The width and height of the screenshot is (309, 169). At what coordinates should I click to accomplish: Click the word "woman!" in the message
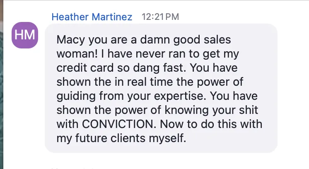point(72,54)
